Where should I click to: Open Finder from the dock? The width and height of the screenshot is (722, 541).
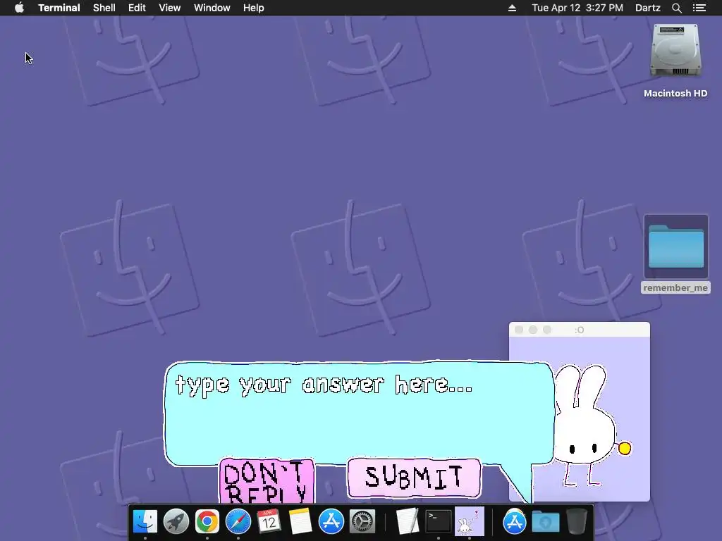(145, 522)
